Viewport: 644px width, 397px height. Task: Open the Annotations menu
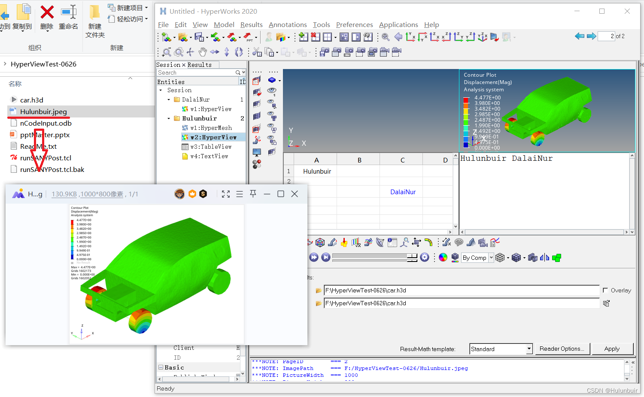[x=288, y=24]
